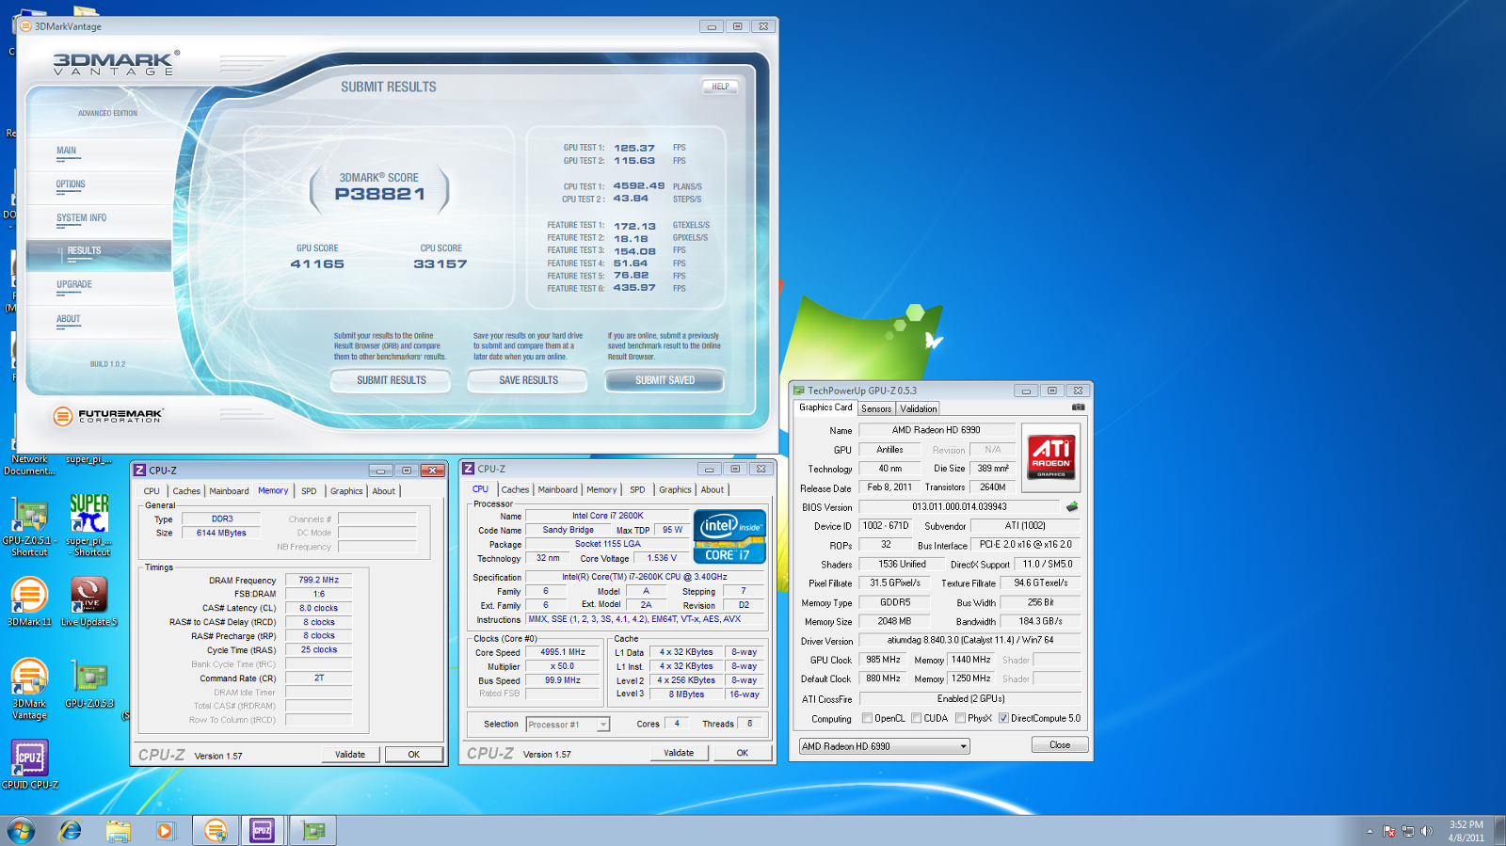Screen dimensions: 1506x846
Task: Open the taskbar clock showing 3:52 PM
Action: [x=1466, y=831]
